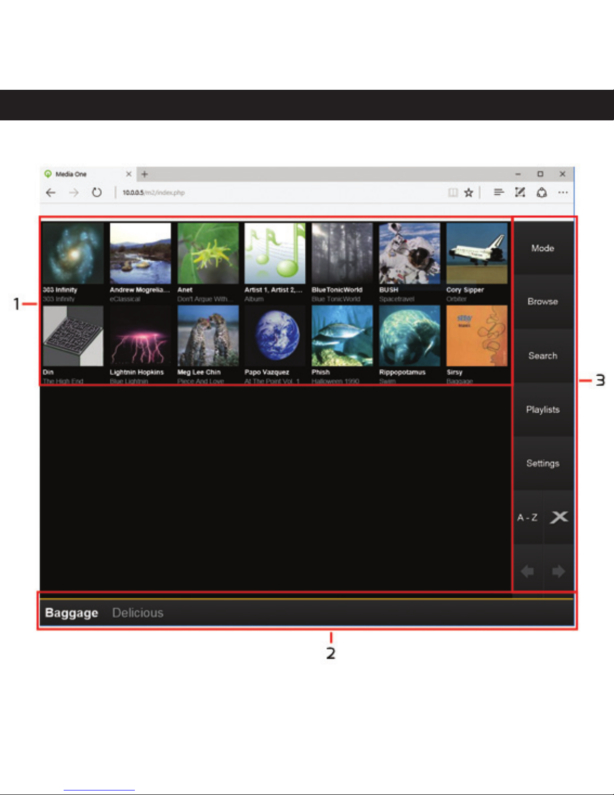Click the Rippopotamus artist name
The height and width of the screenshot is (795, 614).
tap(402, 372)
